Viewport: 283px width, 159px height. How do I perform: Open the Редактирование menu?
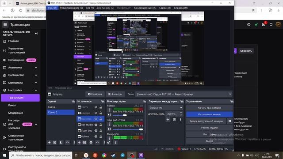coord(71,8)
